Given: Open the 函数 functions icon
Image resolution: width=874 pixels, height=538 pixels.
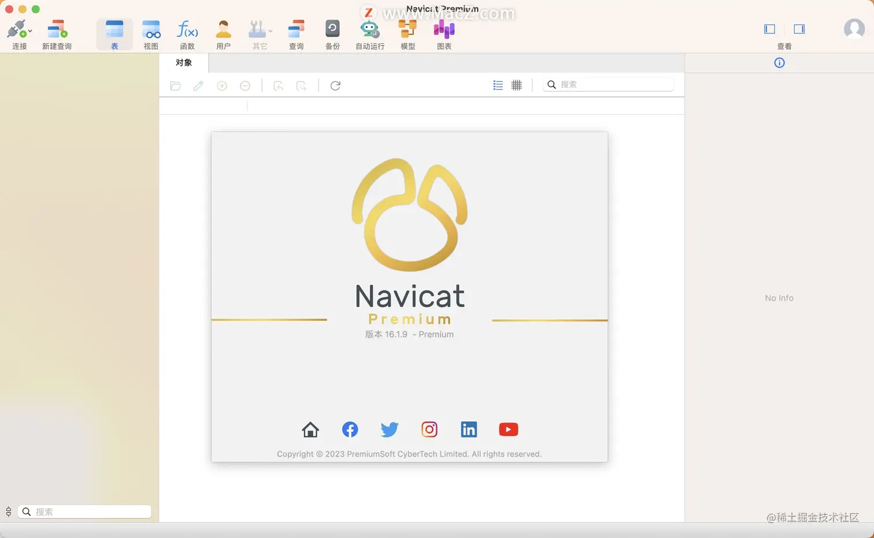Looking at the screenshot, I should point(187,29).
